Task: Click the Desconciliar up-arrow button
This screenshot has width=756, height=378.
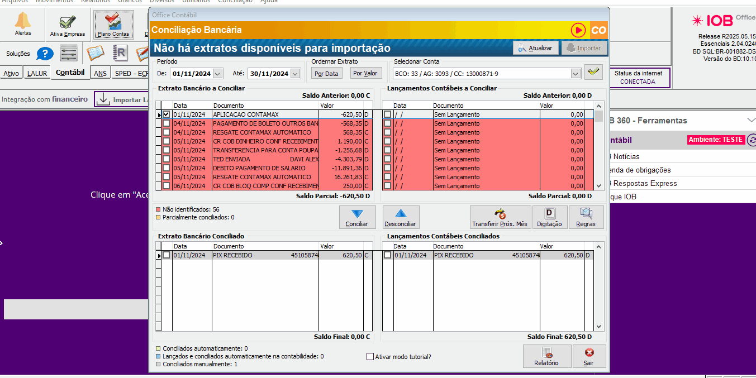Action: (x=401, y=217)
